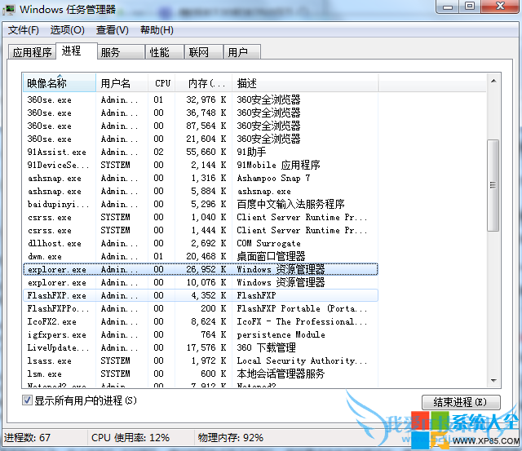Select the baidupinyi... process row

click(x=201, y=204)
